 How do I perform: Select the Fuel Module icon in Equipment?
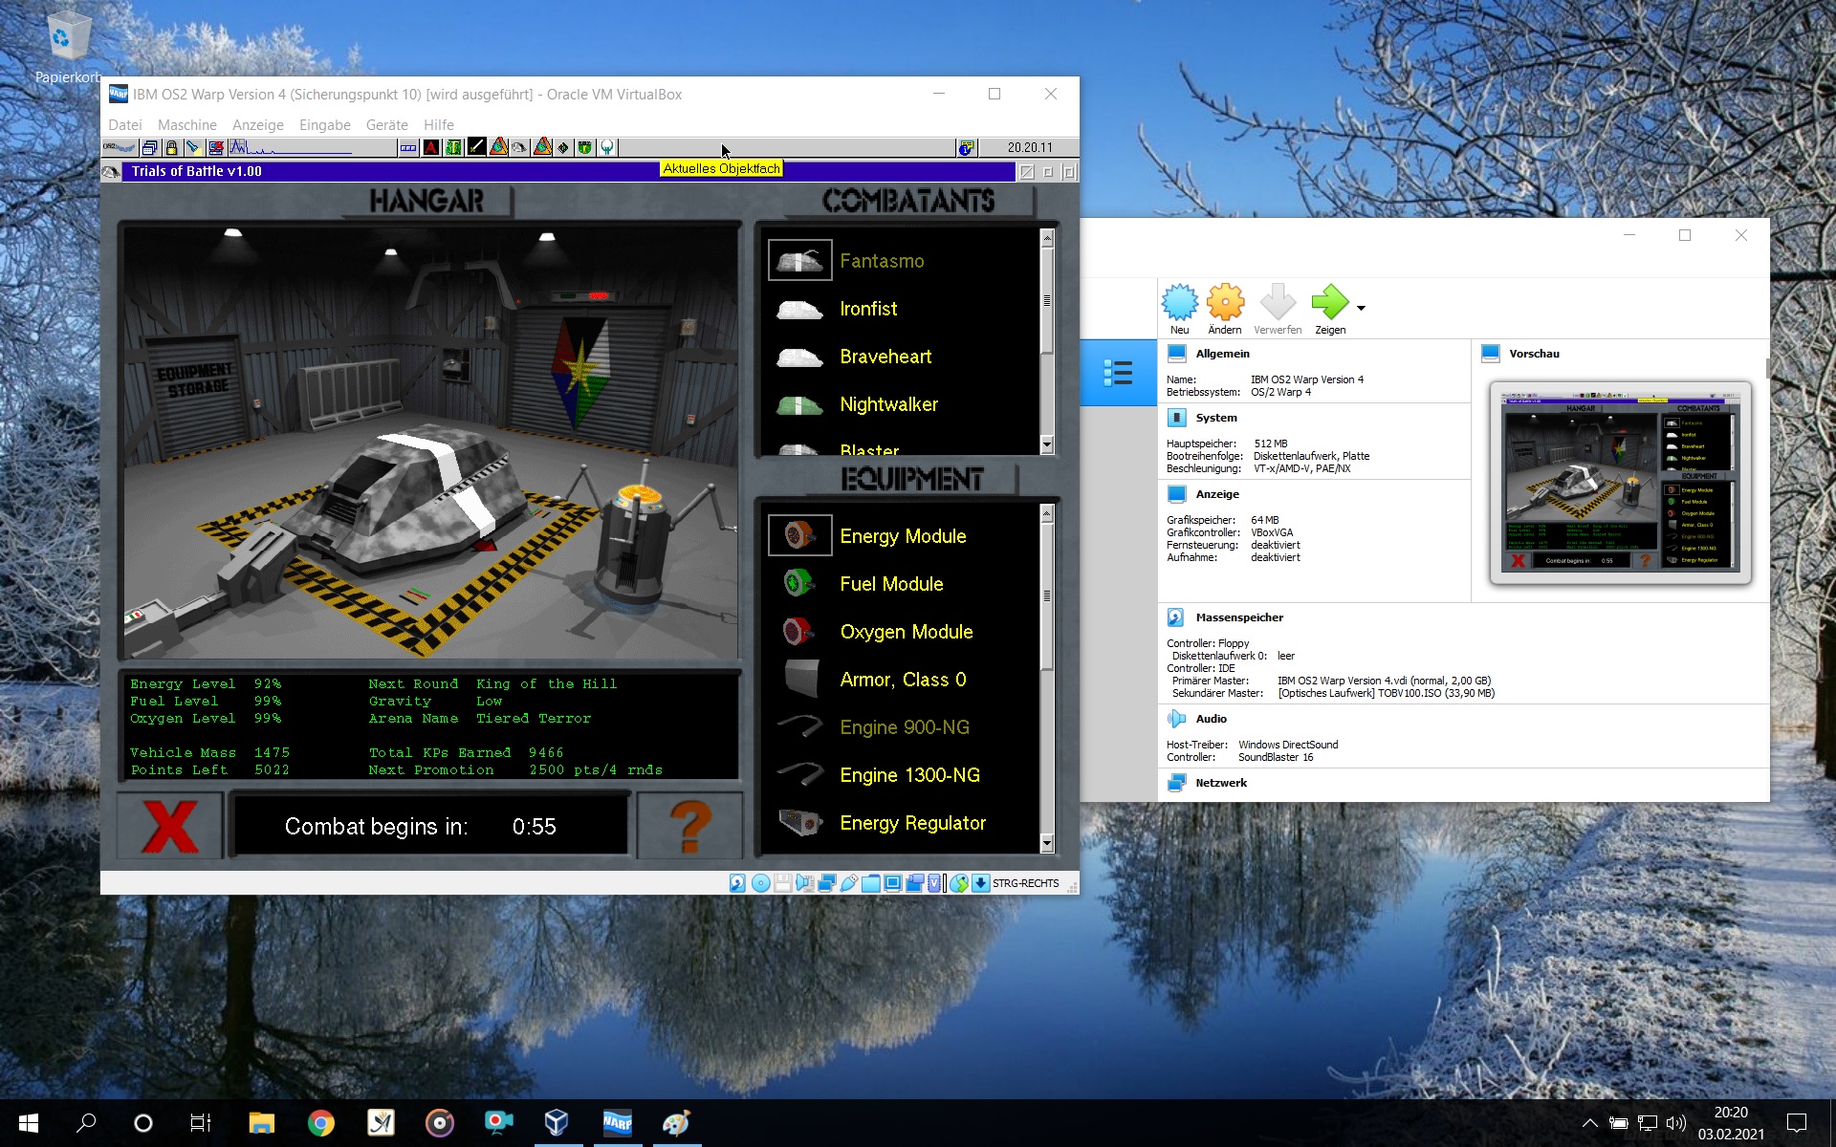[x=799, y=583]
